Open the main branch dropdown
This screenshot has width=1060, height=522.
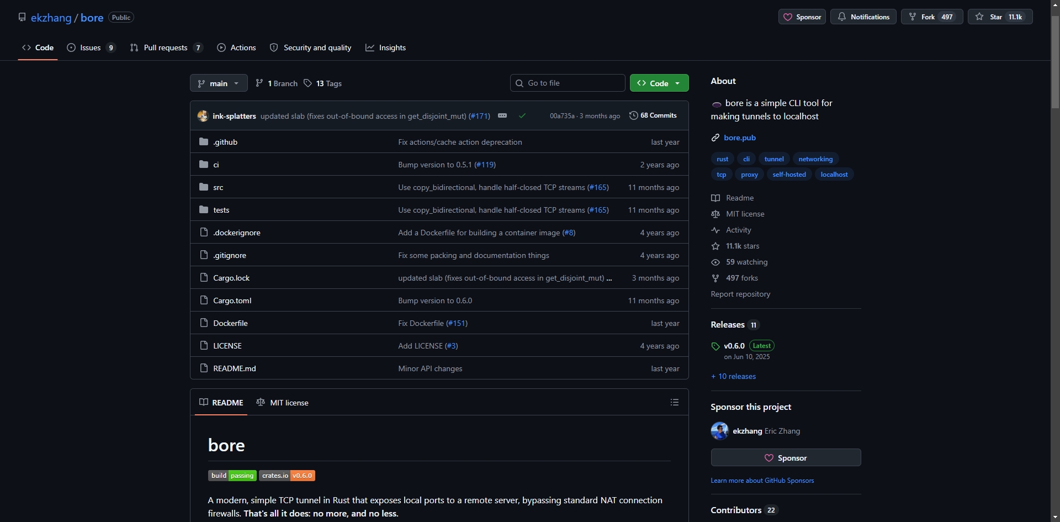(x=219, y=83)
